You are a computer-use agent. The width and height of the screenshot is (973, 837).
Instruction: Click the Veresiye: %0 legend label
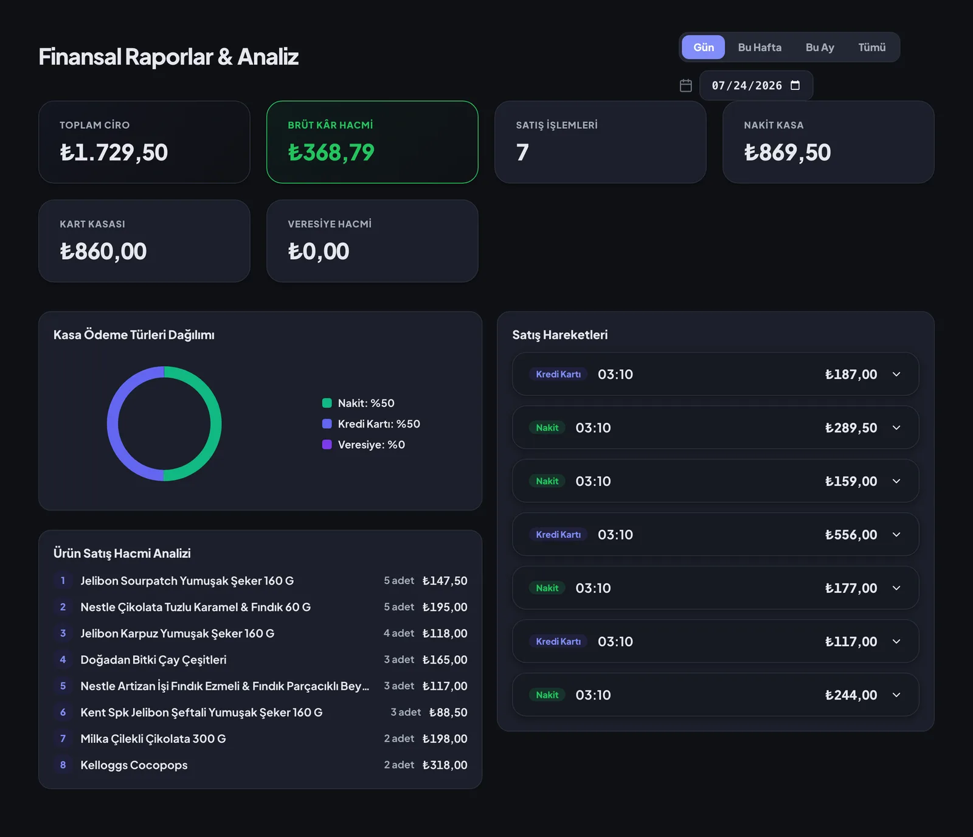[372, 445]
